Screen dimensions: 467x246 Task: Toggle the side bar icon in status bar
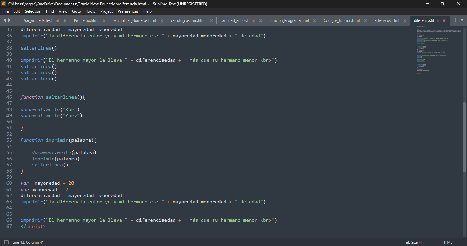coord(6,242)
